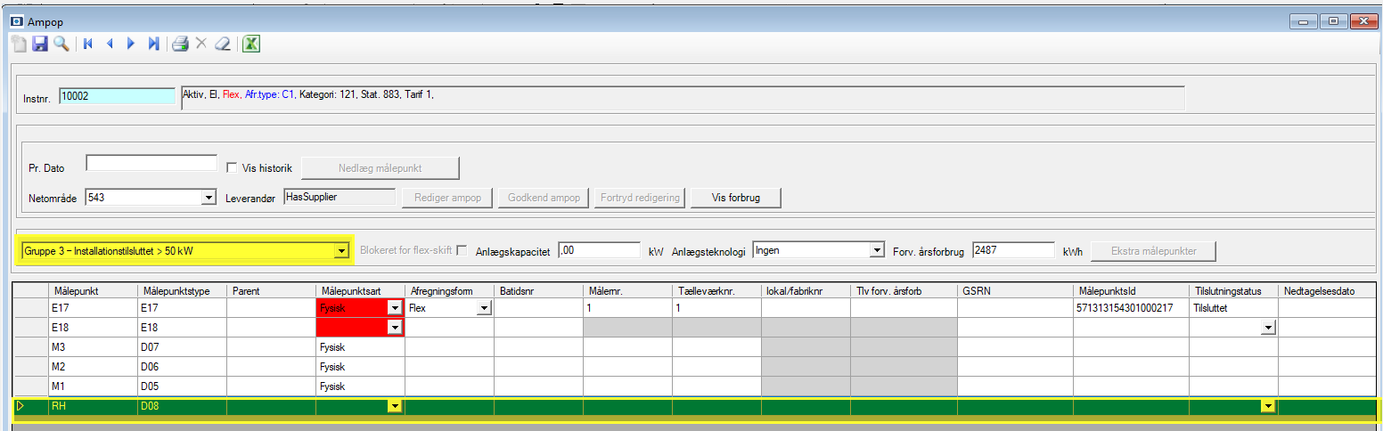This screenshot has height=431, width=1383.
Task: Click the New document toolbar icon
Action: pos(19,44)
